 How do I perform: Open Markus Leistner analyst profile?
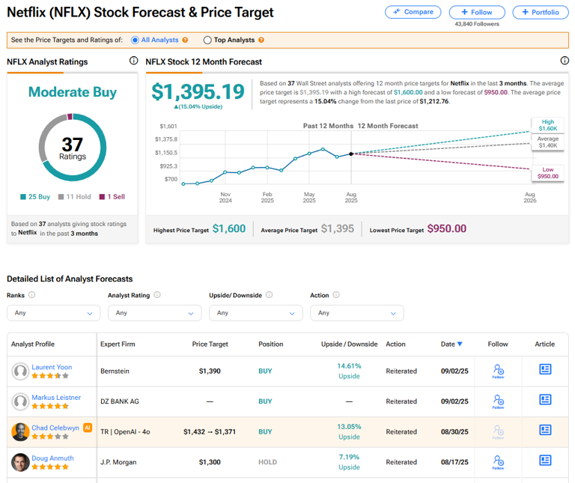point(56,398)
